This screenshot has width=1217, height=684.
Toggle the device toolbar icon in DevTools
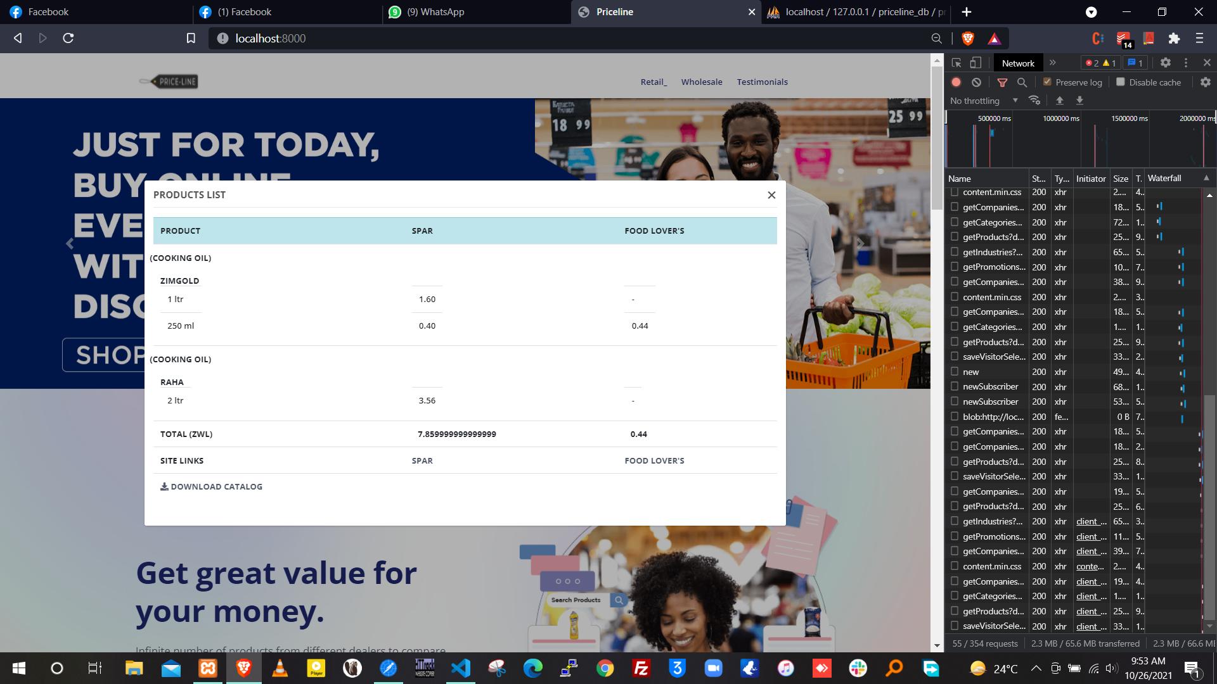976,63
